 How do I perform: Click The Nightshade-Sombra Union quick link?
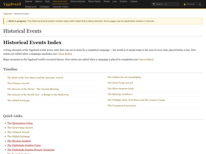coord(24,145)
